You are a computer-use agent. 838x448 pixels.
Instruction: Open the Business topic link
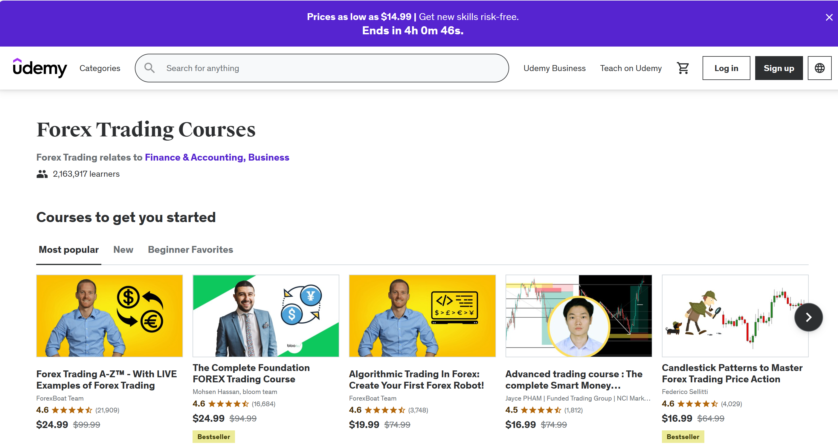268,157
